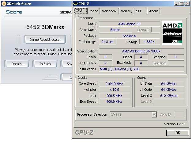196x157 pixels.
Task: Click the empty APIC ID field
Action: tap(179, 114)
